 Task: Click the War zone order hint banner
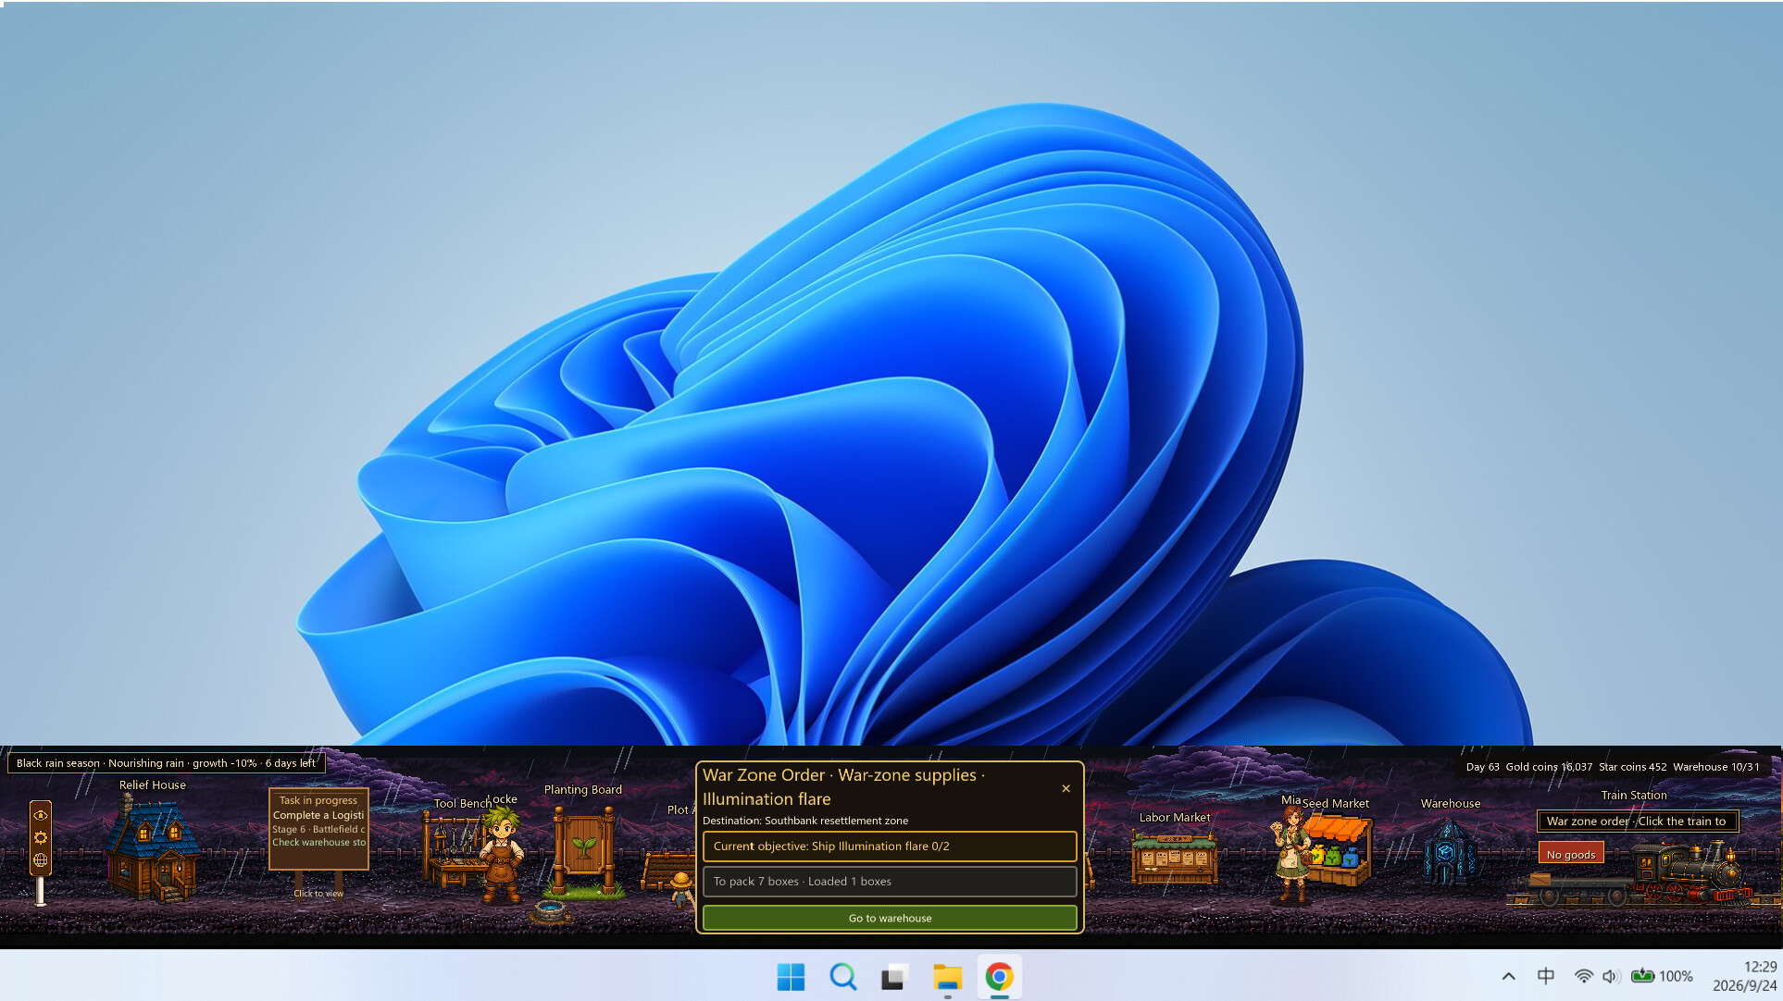coord(1637,821)
